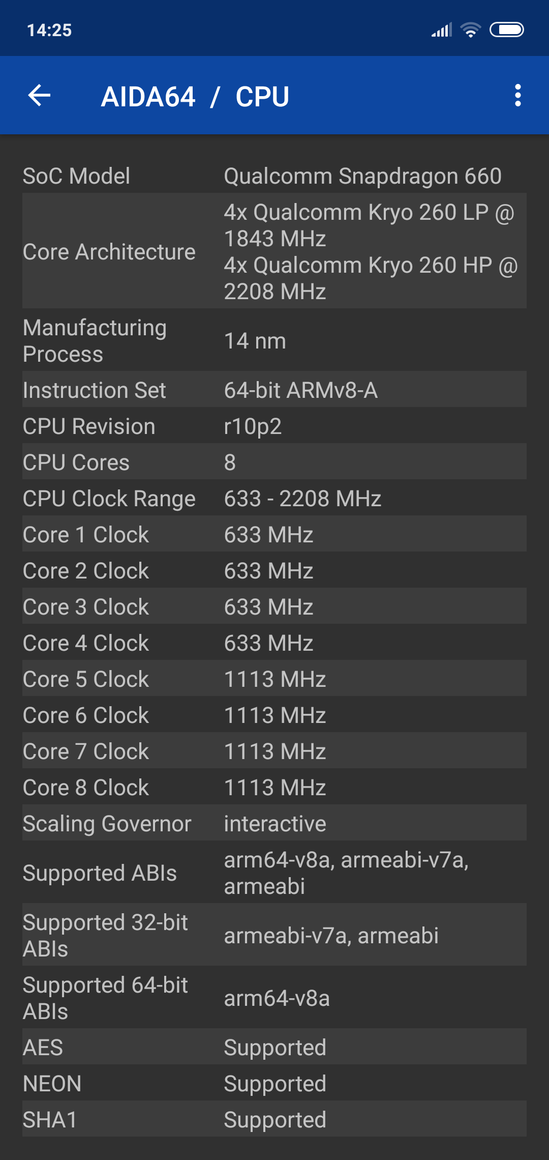Tap the Wi-Fi status icon
The height and width of the screenshot is (1160, 549).
point(471,30)
